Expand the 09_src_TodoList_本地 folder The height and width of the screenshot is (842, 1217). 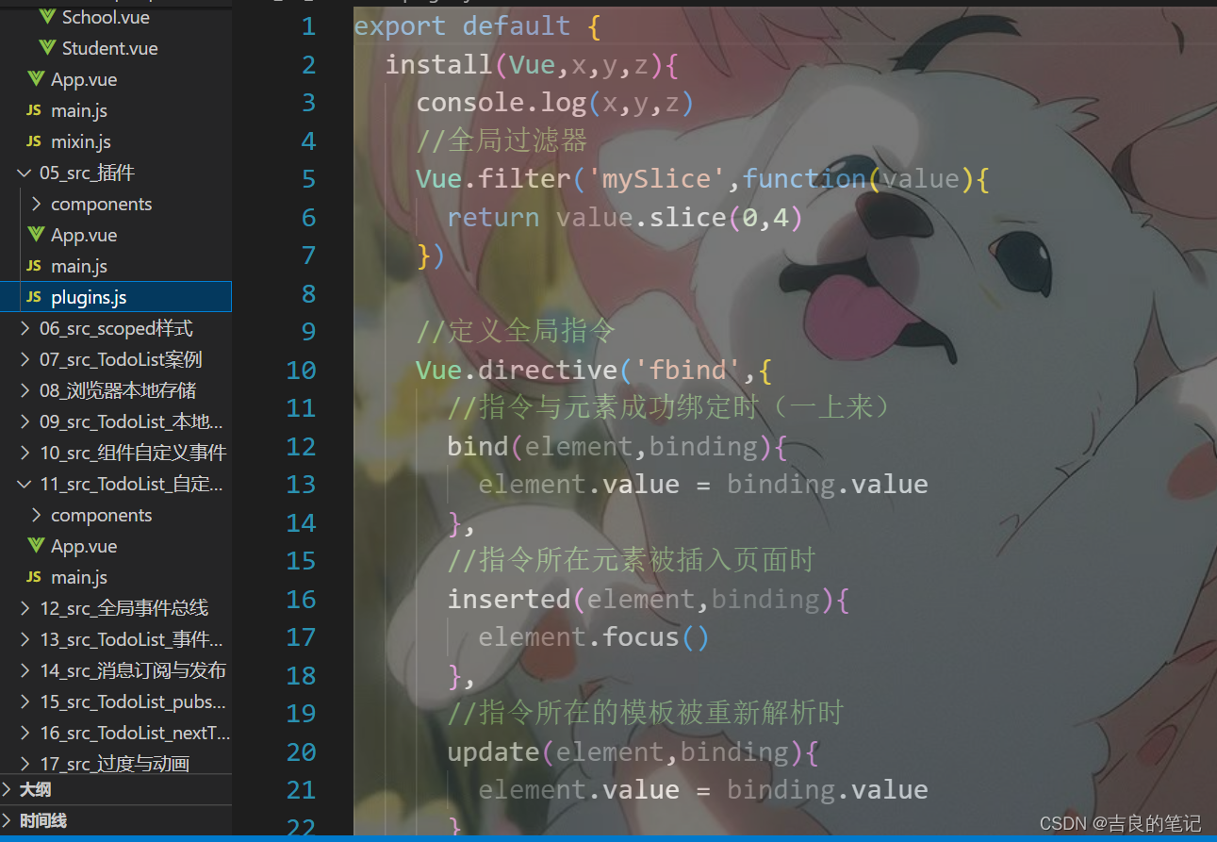coord(25,421)
